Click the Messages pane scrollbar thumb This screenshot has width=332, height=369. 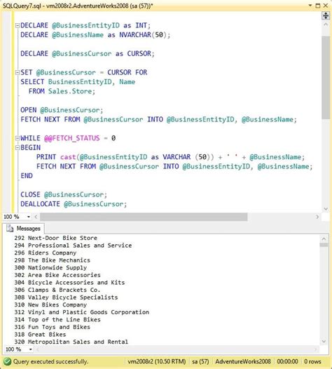(x=324, y=245)
